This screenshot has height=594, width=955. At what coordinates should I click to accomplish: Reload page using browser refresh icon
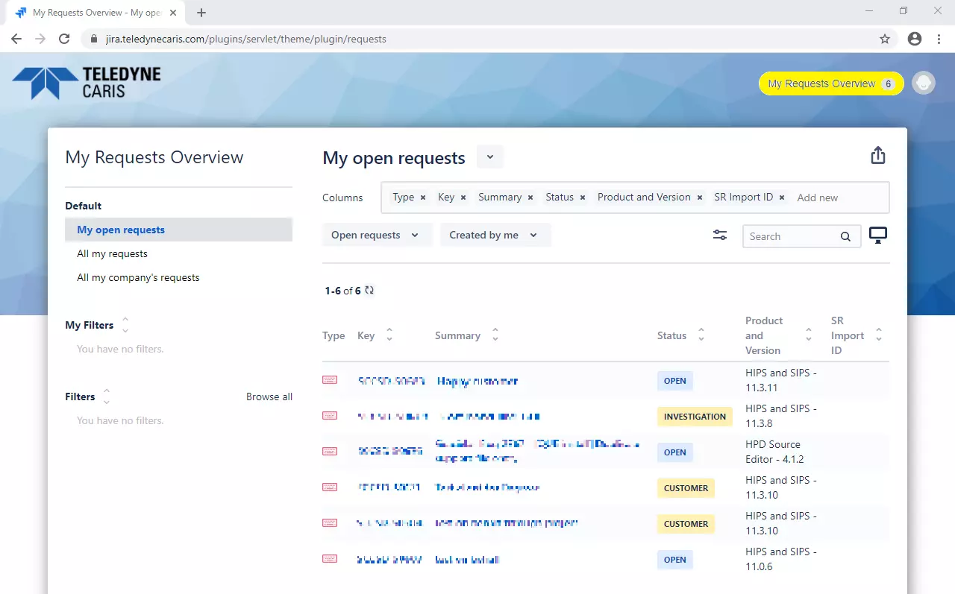click(64, 38)
